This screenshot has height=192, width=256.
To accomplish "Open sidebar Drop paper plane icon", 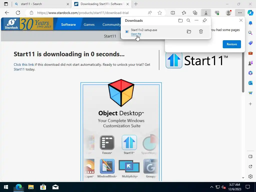I will coord(250,93).
